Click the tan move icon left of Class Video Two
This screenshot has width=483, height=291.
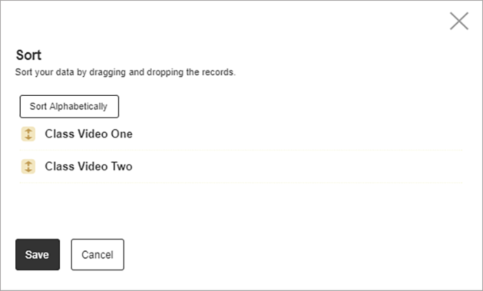[28, 167]
